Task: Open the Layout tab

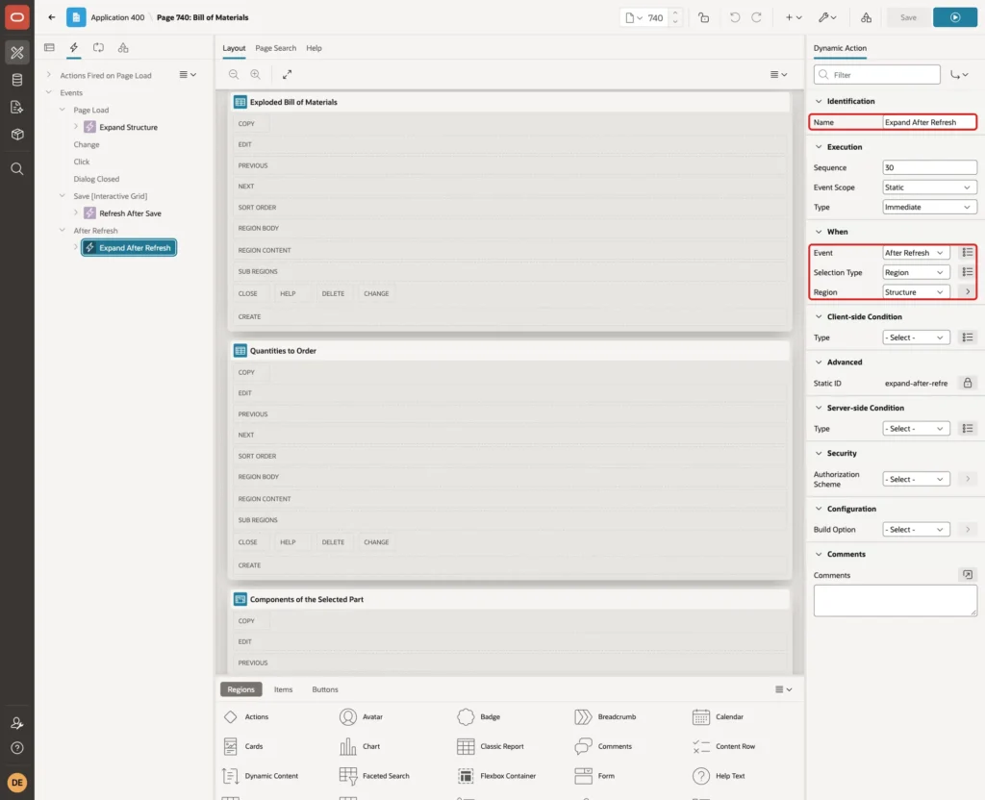Action: point(234,48)
